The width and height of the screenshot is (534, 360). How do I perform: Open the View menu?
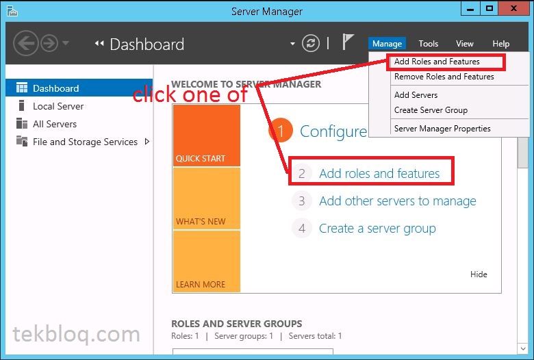click(x=465, y=44)
